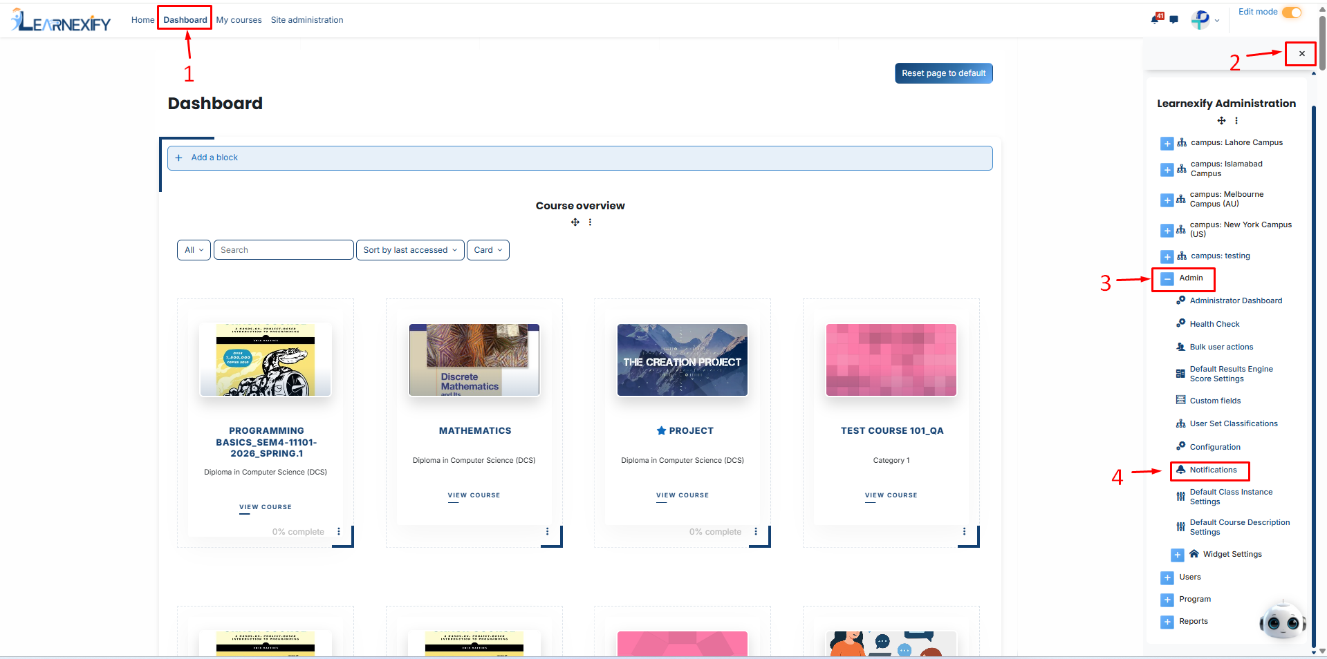Open Health Check admin link
Screen dimensions: 1327x659
coord(1214,324)
